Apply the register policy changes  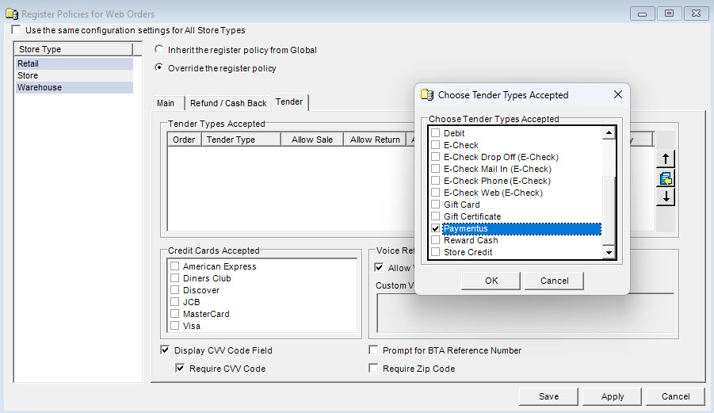tap(612, 396)
